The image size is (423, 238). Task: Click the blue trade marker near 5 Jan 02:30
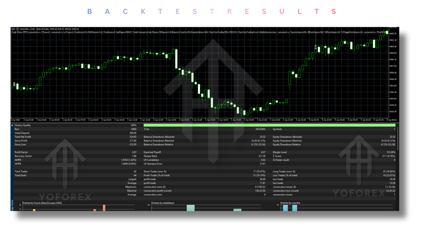[316, 48]
